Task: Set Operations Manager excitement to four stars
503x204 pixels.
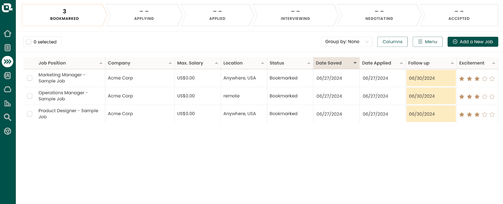Action: click(x=485, y=96)
